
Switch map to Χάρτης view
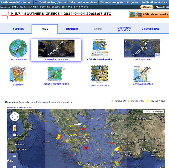(x=147, y=111)
